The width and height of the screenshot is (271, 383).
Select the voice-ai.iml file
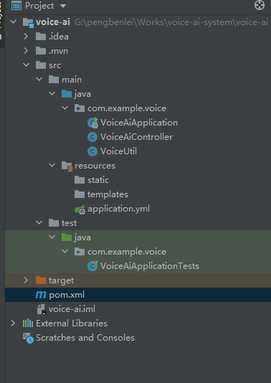tap(66, 309)
